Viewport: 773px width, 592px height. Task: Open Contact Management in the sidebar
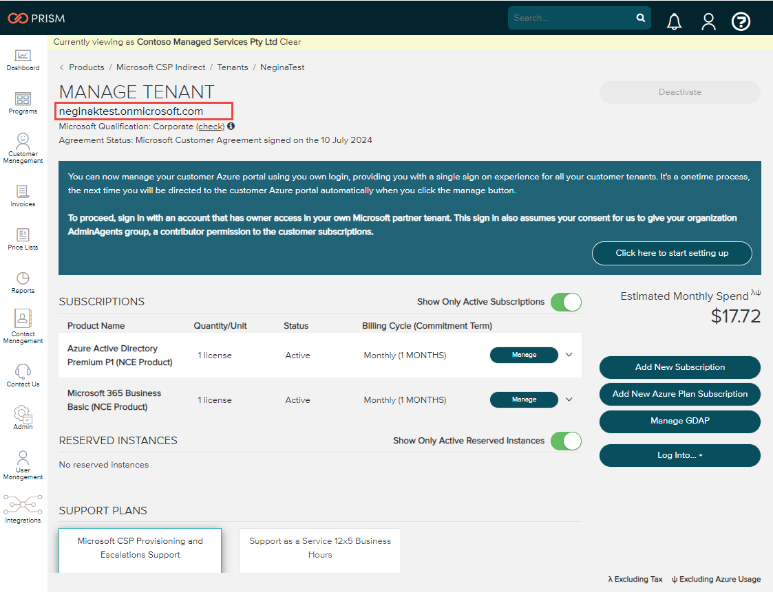[x=23, y=327]
